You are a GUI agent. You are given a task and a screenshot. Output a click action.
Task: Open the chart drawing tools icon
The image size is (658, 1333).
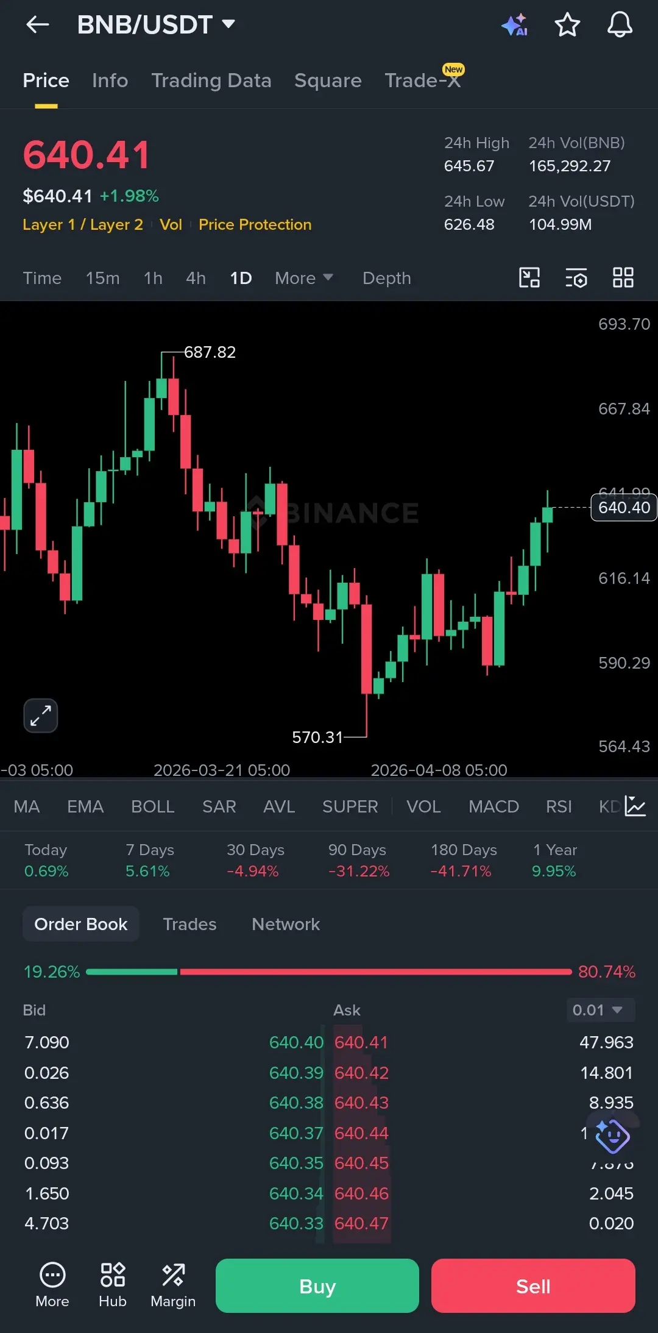tap(529, 277)
